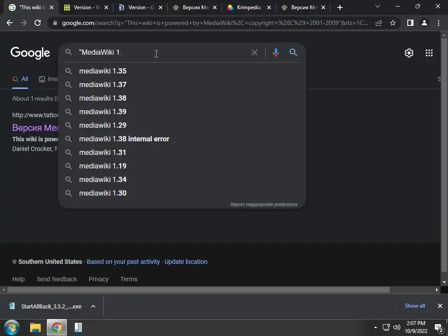
Task: Close the downloads bar
Action: pos(440,306)
